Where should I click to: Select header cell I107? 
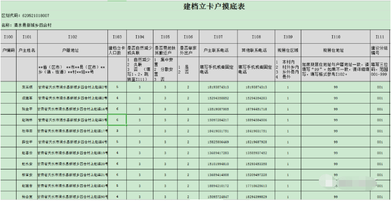pos(218,37)
